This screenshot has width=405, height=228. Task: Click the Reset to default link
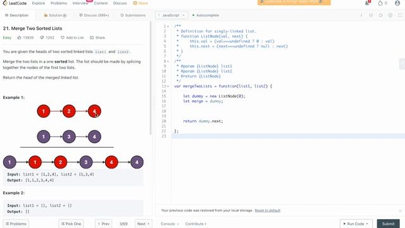tap(267, 210)
